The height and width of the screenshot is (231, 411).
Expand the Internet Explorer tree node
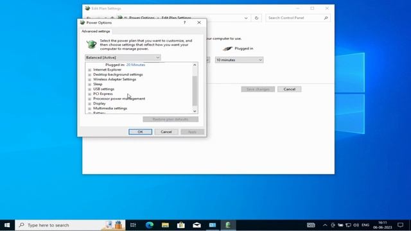click(90, 70)
